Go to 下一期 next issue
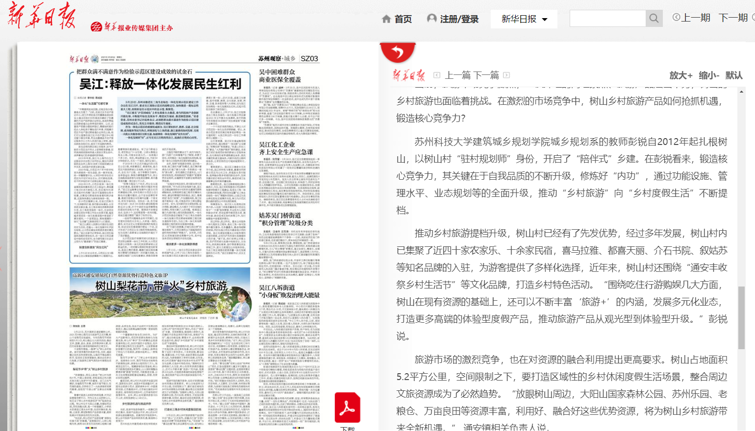The image size is (755, 431). pyautogui.click(x=733, y=18)
